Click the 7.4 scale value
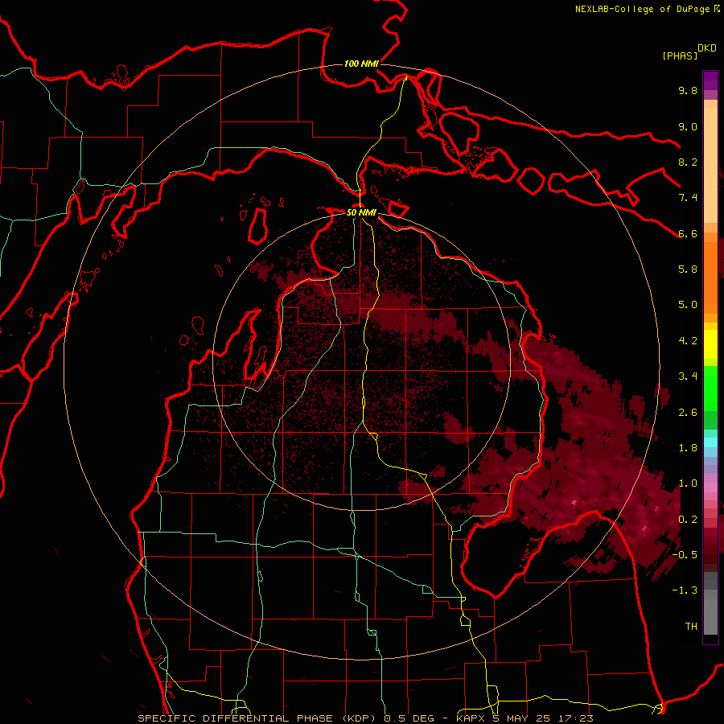Image resolution: width=724 pixels, height=724 pixels. coord(688,198)
